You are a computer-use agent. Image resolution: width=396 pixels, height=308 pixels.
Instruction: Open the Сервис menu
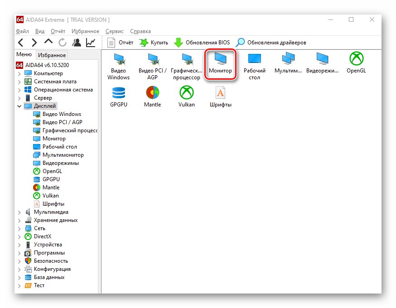pos(114,31)
